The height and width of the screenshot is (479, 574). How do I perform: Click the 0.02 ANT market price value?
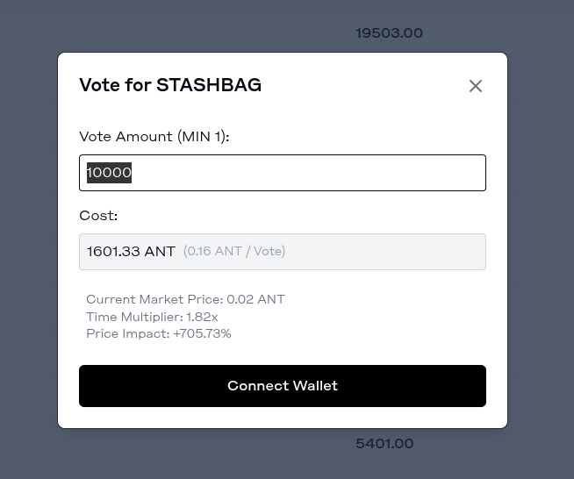pos(255,299)
